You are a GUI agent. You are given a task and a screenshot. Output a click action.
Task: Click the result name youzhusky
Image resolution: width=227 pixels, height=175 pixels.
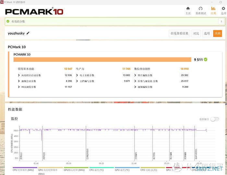16,33
